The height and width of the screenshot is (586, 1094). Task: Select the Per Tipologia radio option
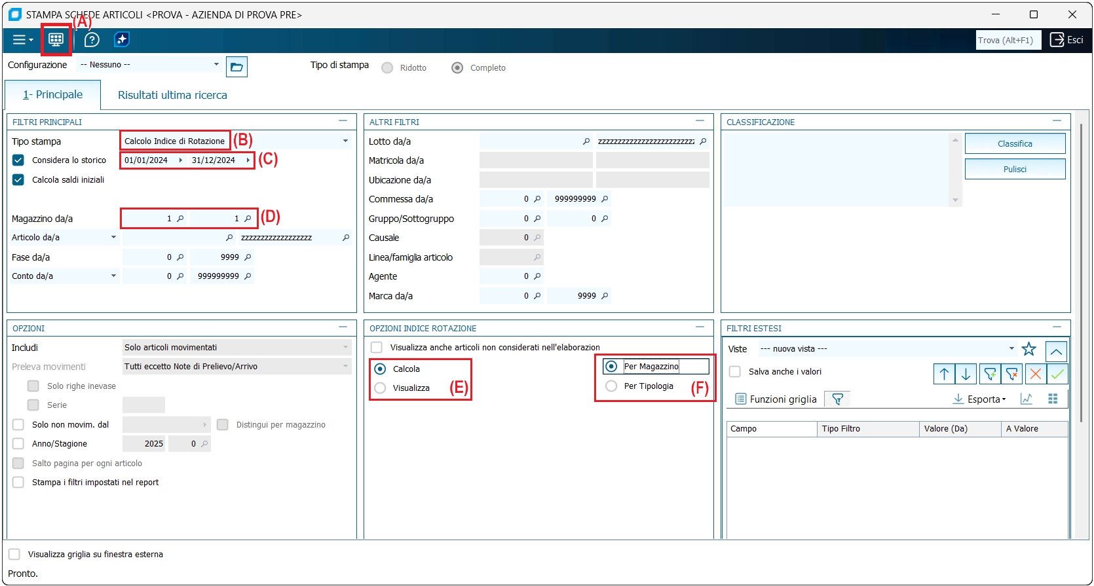pos(611,386)
